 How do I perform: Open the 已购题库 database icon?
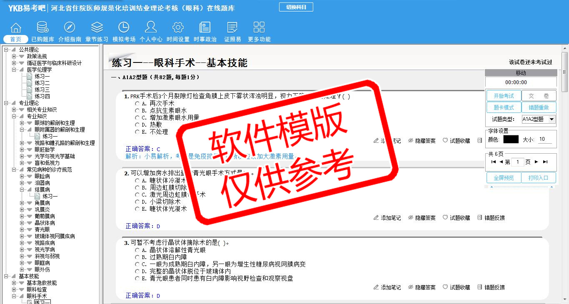pos(42,28)
